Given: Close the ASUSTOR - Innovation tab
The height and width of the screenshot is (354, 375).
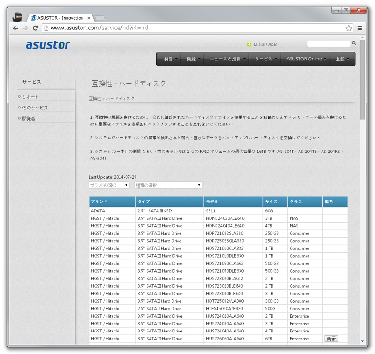Looking at the screenshot, I should (x=89, y=18).
